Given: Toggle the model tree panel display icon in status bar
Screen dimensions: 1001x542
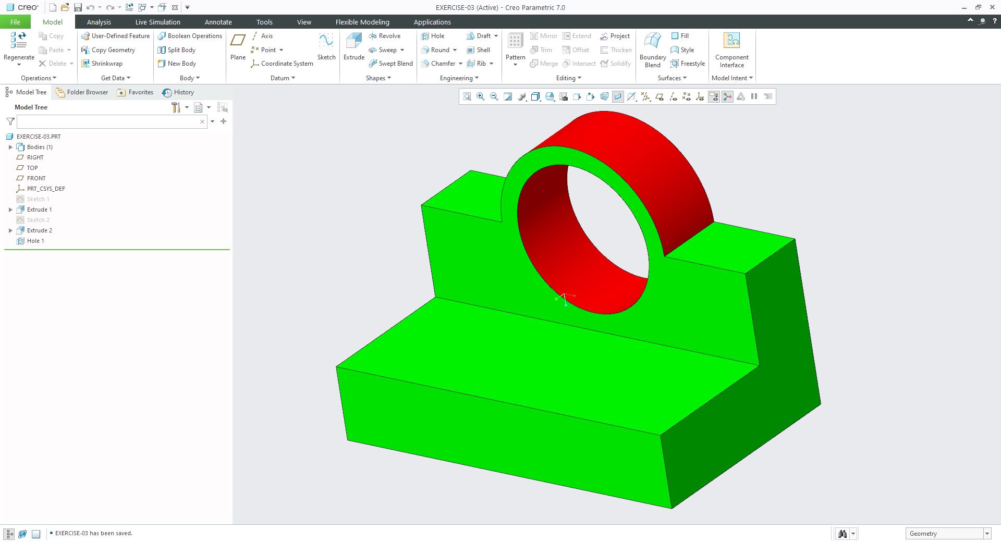Looking at the screenshot, I should (x=10, y=534).
